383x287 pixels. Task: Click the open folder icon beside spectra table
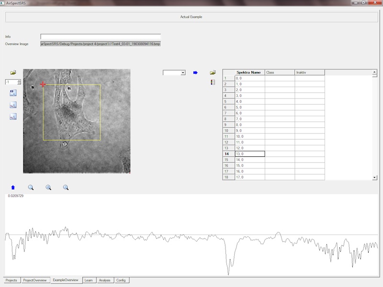point(213,73)
